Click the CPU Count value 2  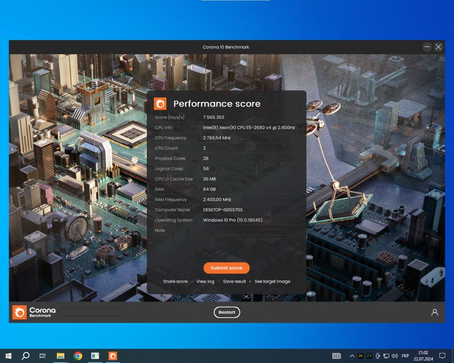(x=204, y=148)
